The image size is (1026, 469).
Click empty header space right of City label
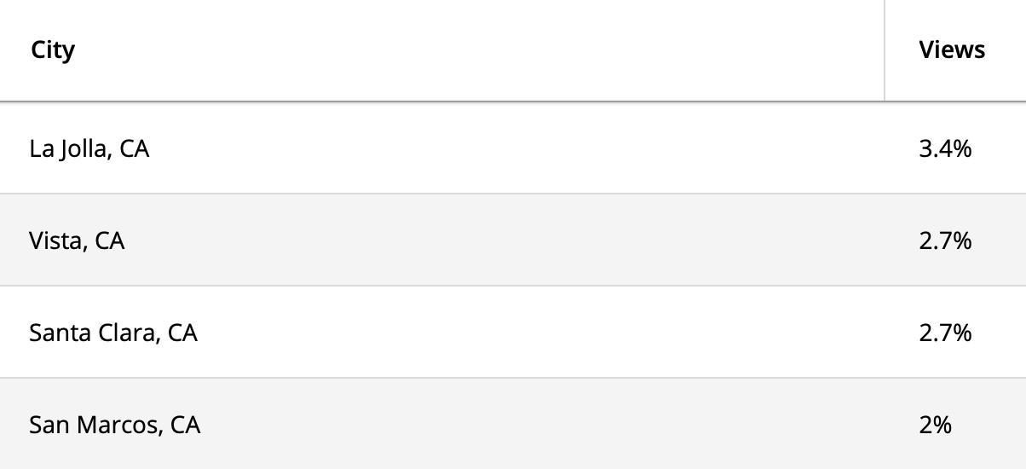[477, 50]
